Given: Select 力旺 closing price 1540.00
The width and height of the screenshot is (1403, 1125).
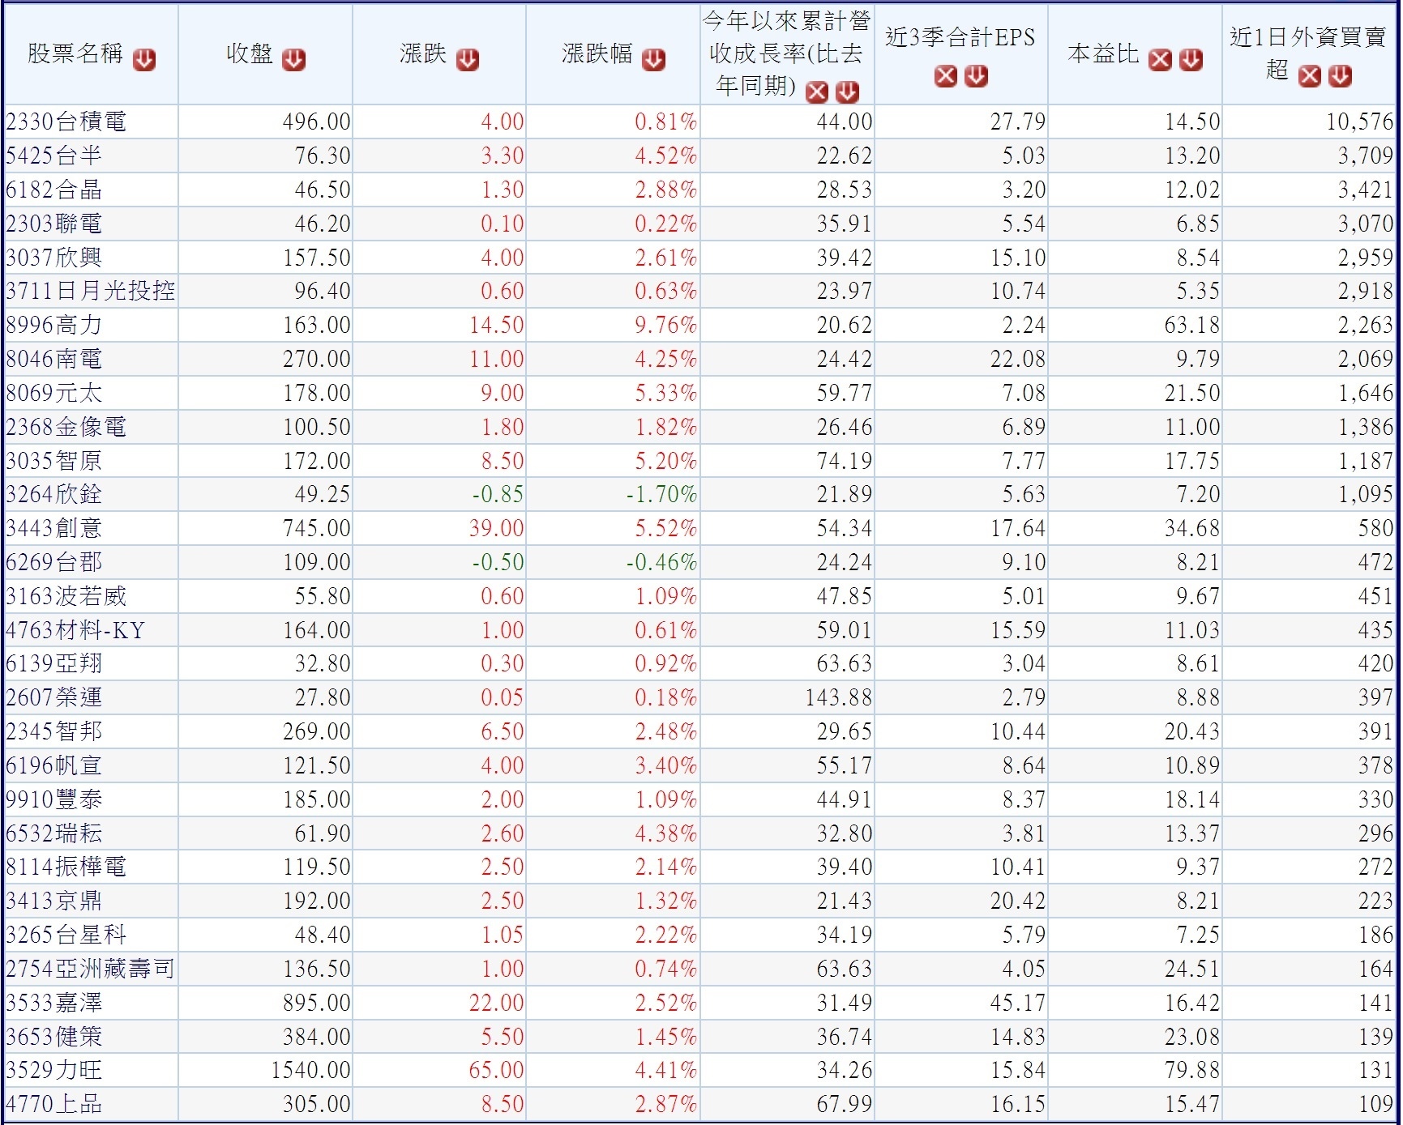Looking at the screenshot, I should tap(310, 1071).
